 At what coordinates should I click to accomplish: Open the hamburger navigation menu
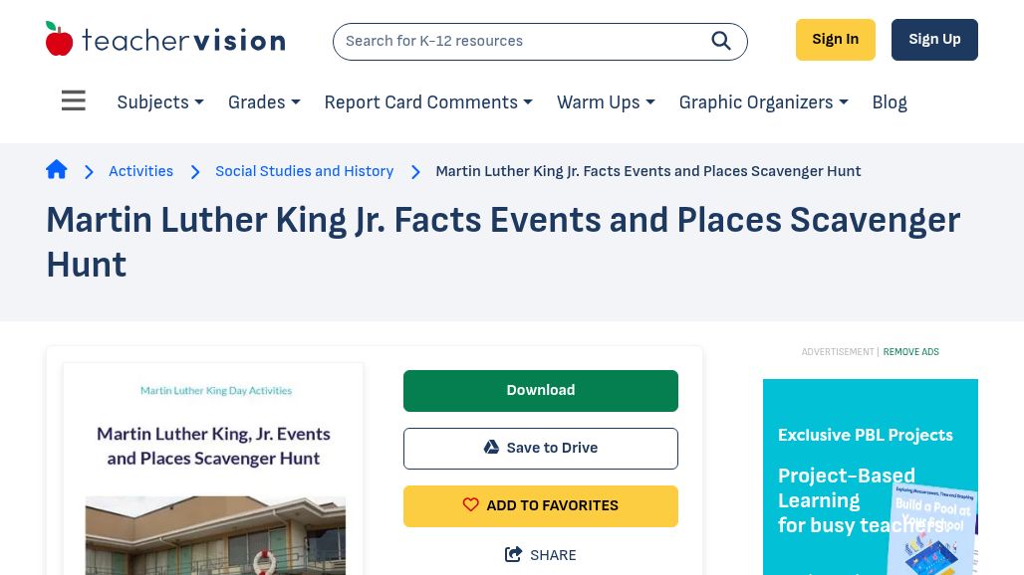pyautogui.click(x=74, y=100)
